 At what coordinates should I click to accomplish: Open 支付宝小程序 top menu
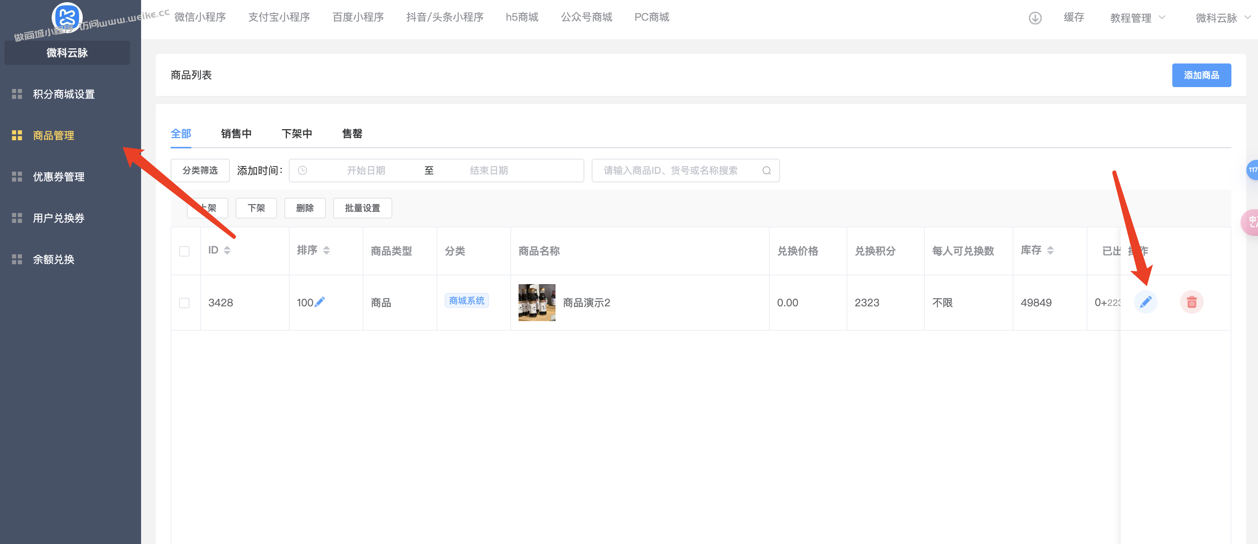[x=279, y=17]
